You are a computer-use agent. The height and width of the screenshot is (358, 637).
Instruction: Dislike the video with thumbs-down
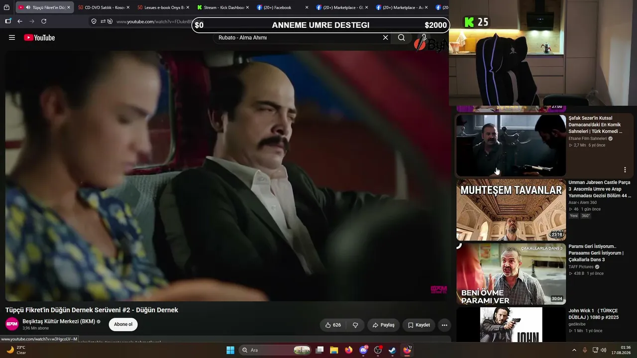(x=355, y=325)
